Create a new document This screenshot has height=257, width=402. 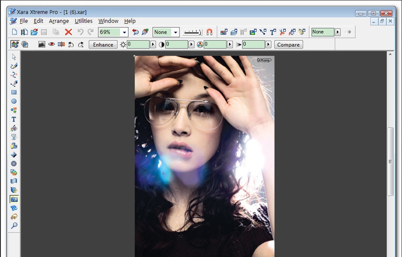[15, 32]
